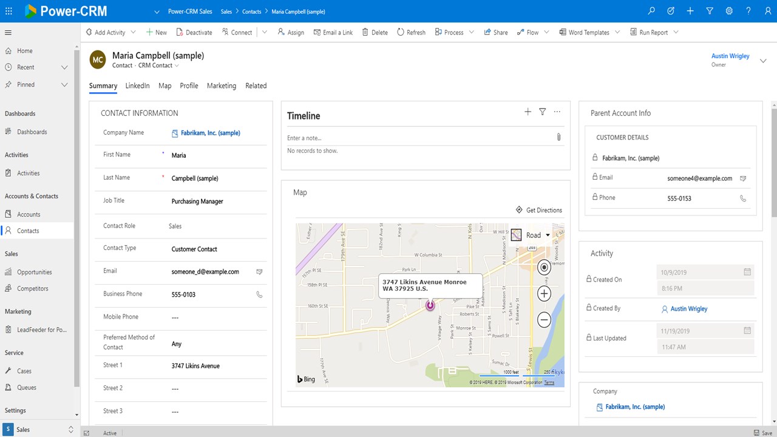Click the note attachment paperclip icon
This screenshot has height=437, width=777.
559,137
